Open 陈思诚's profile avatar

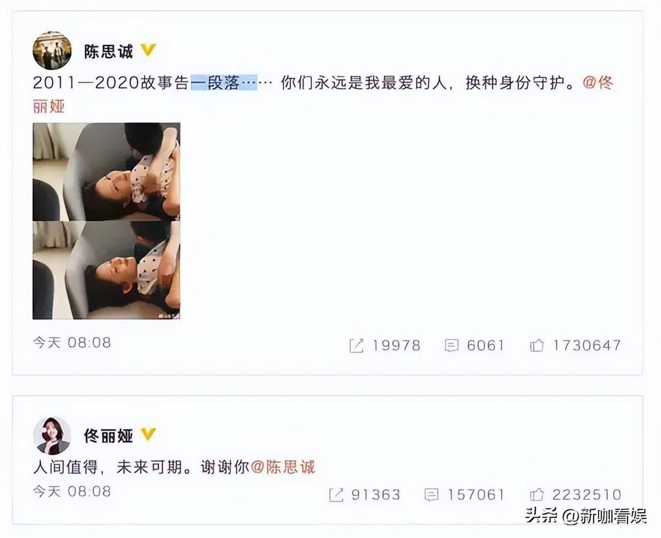52,51
